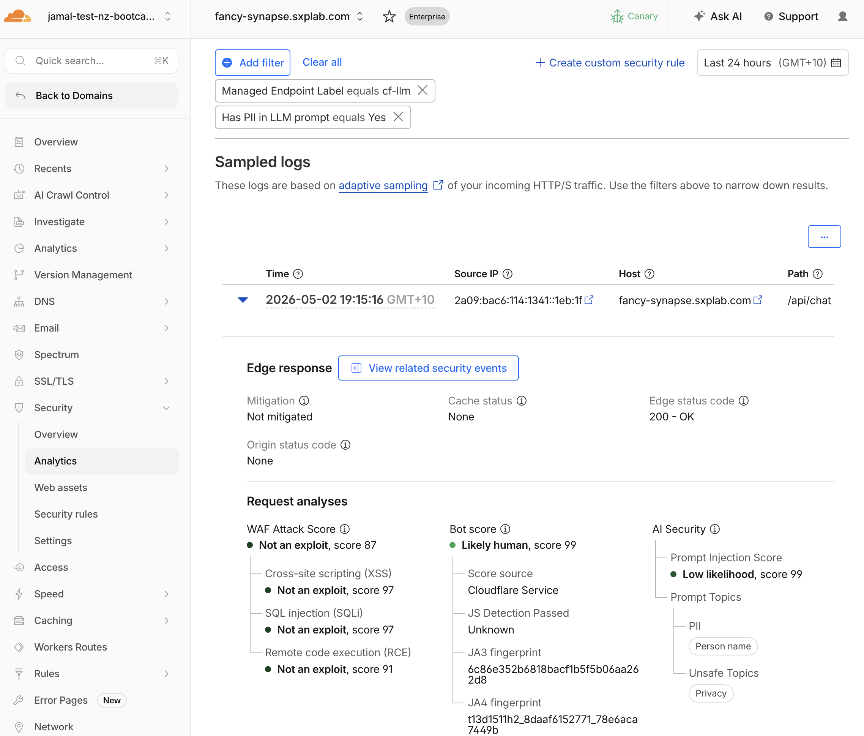
Task: Open the account switcher for jamal-test-nz-bootca
Action: 168,16
